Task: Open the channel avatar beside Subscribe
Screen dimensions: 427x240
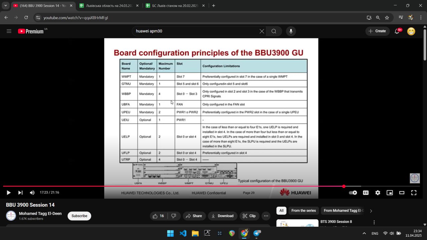Action: point(11,216)
